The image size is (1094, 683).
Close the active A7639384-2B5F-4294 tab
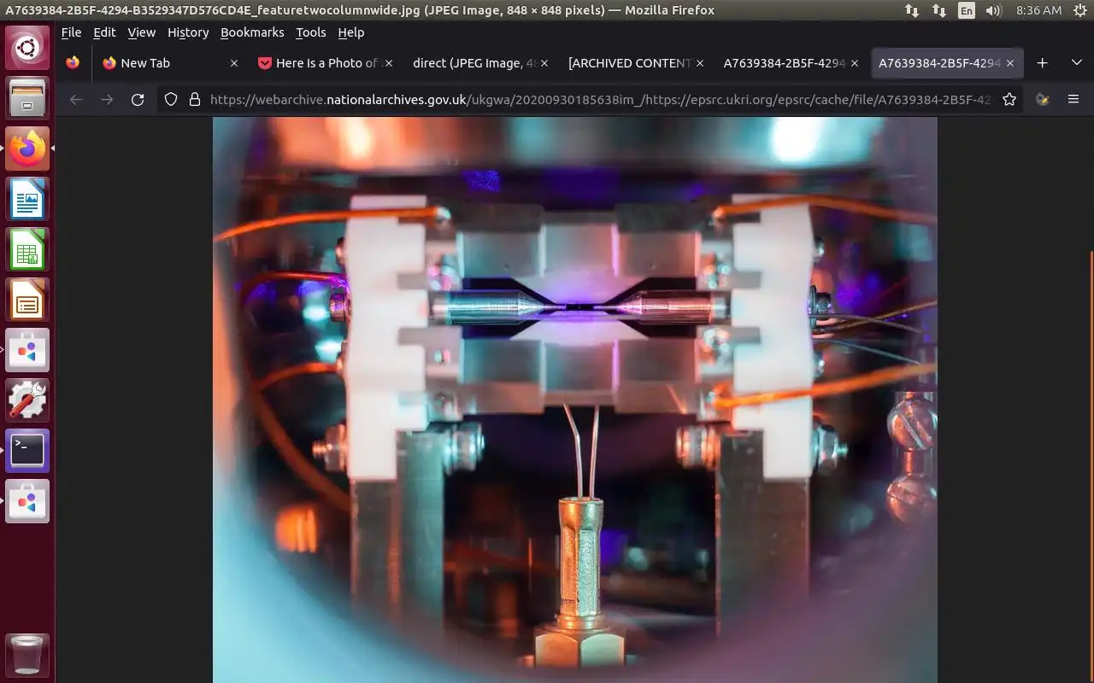[x=1010, y=63]
